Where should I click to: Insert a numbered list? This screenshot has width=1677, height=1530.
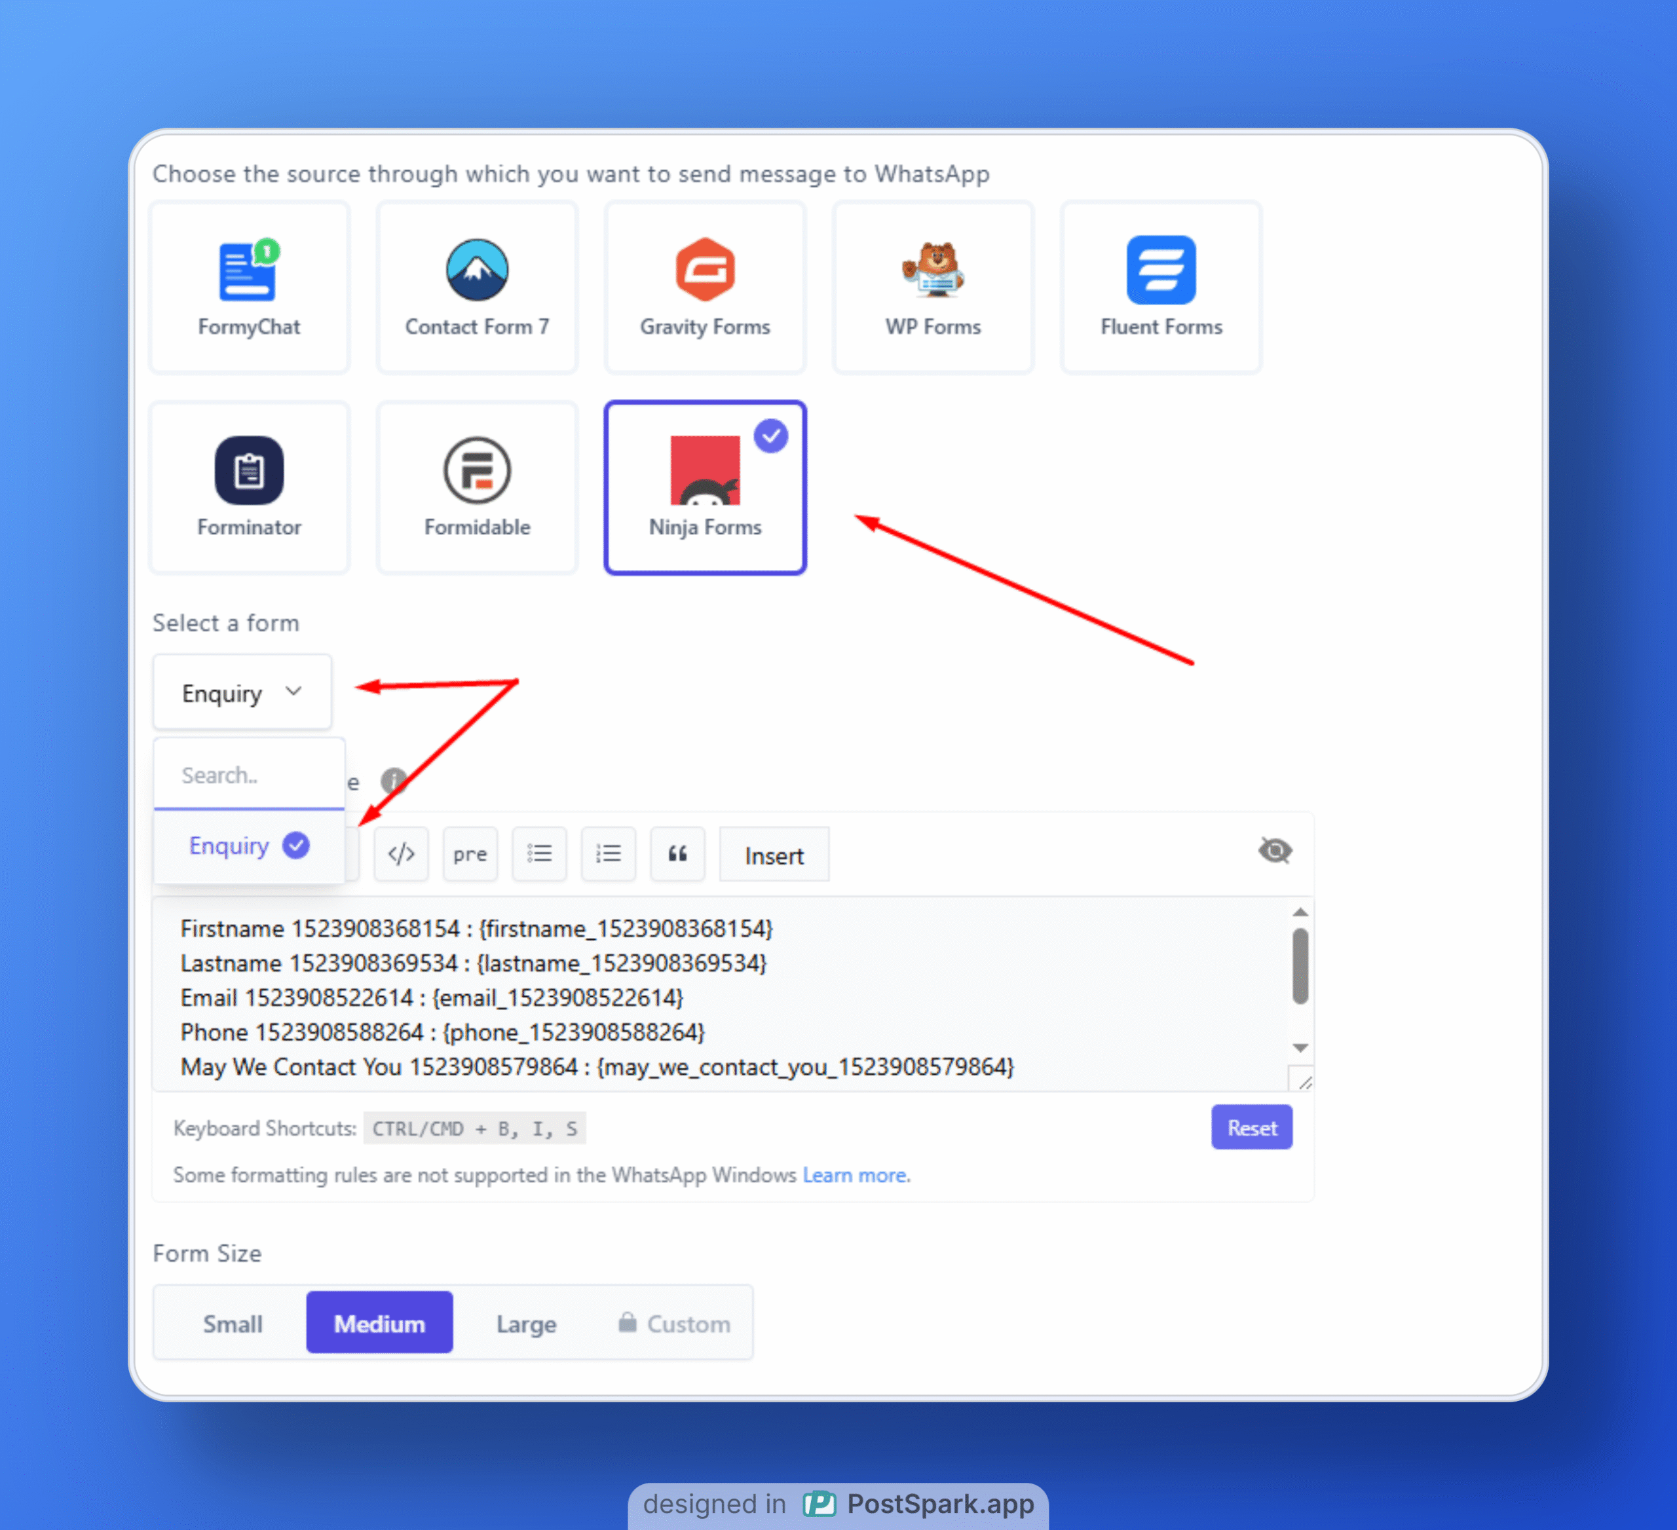[608, 854]
